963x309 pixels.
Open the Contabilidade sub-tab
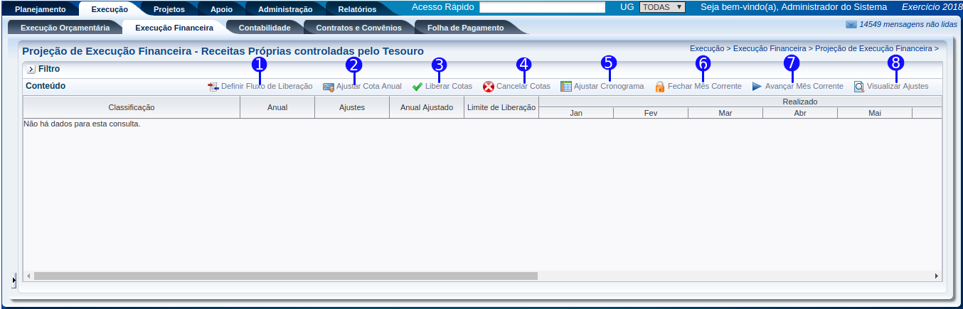(x=265, y=28)
